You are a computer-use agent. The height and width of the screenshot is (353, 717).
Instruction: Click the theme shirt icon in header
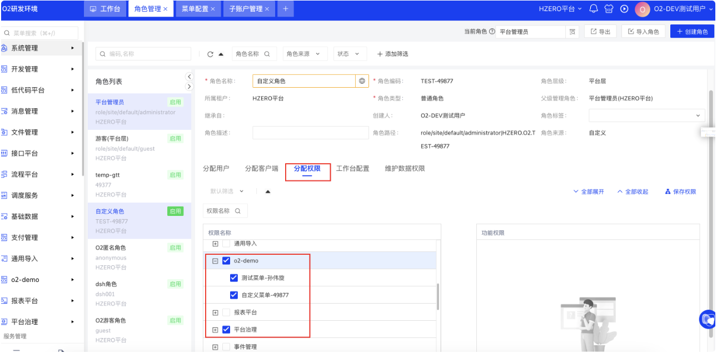pos(609,9)
